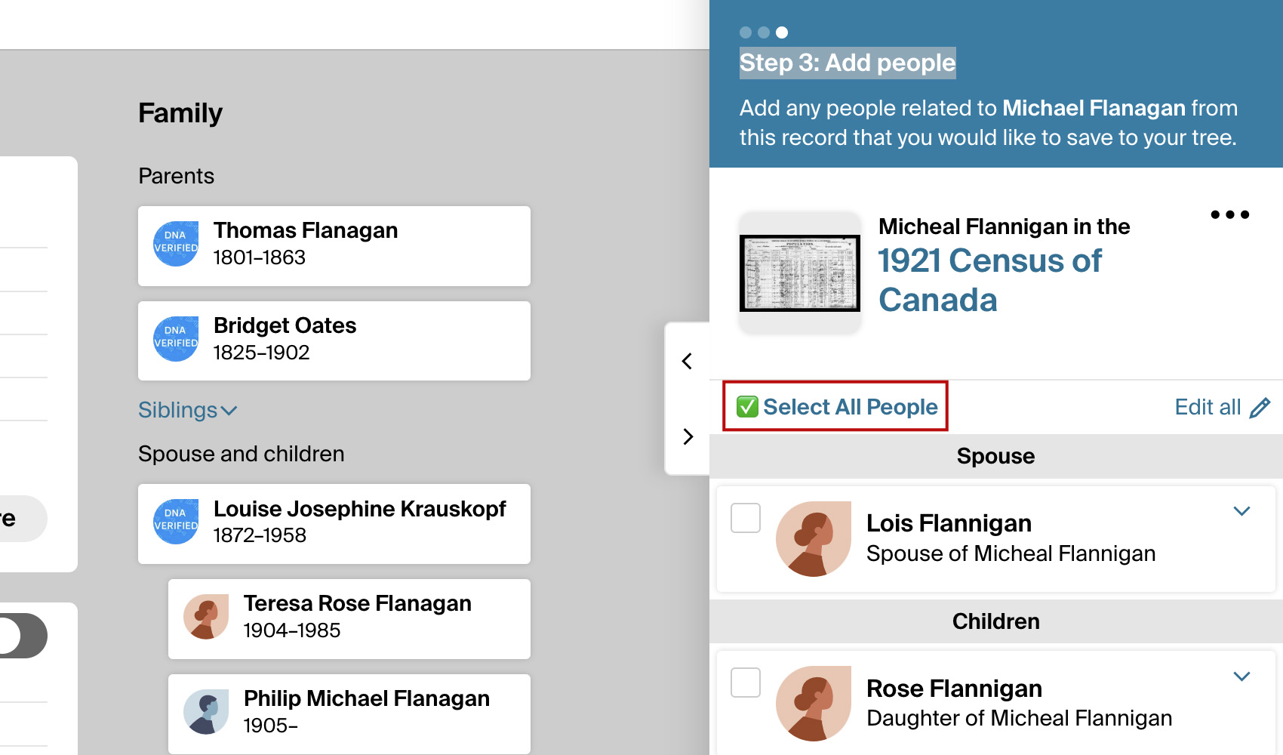
Task: Tick the checkbox for Rose Flannigan
Action: point(746,683)
